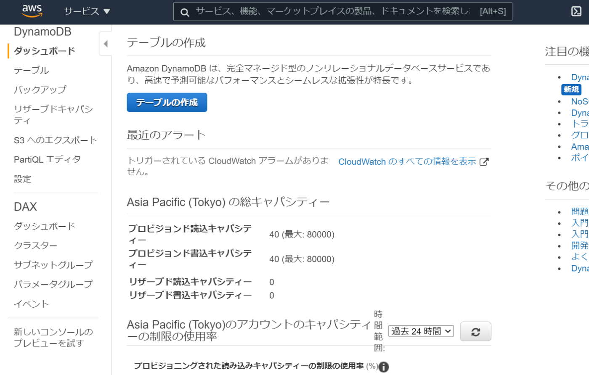Collapse the sidebar with the arrow handle
The height and width of the screenshot is (375, 589).
105,43
